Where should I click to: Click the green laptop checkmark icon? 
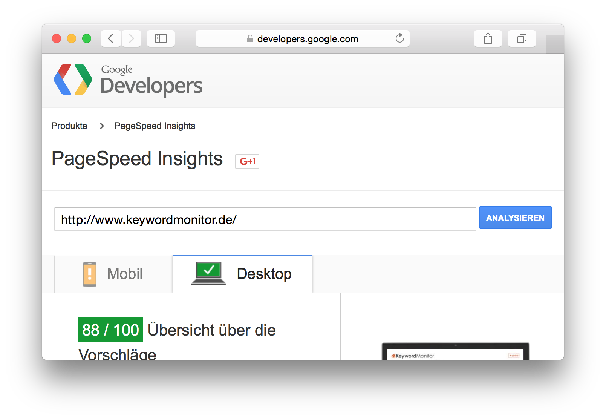tap(209, 273)
